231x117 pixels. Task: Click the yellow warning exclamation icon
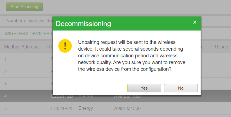[x=65, y=46]
